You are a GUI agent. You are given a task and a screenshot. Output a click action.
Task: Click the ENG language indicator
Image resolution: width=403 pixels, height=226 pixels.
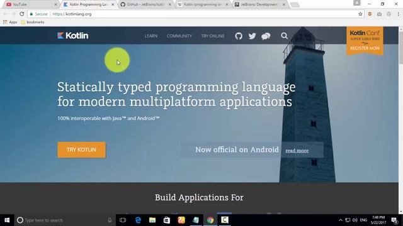click(363, 220)
